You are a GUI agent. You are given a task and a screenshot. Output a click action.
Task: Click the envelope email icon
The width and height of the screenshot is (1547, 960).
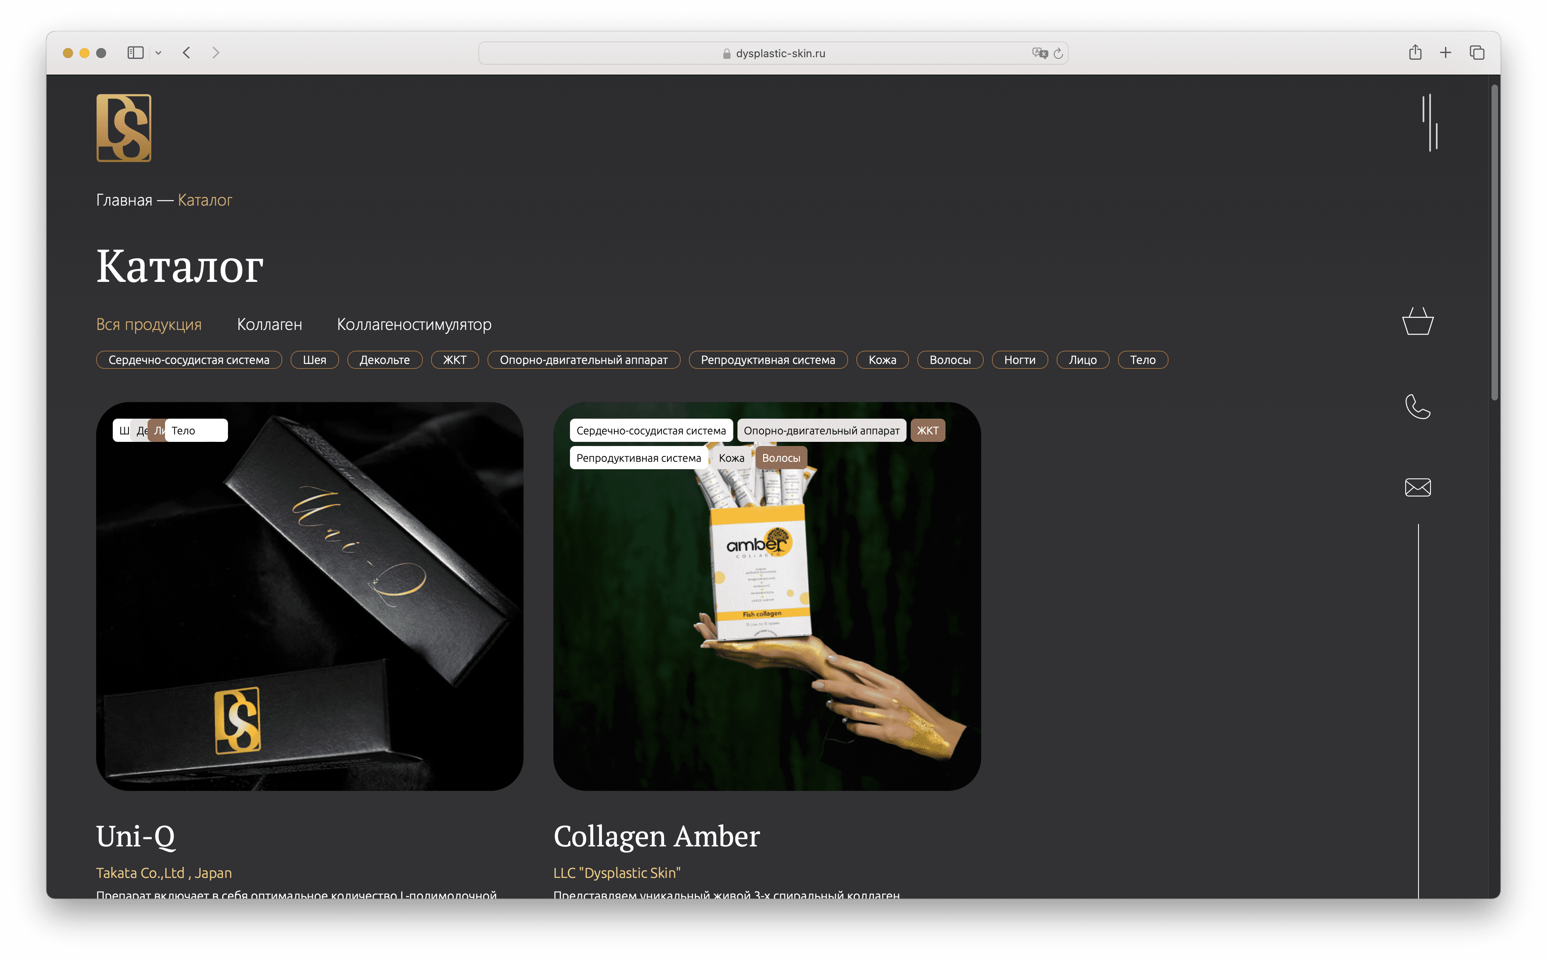[1417, 487]
